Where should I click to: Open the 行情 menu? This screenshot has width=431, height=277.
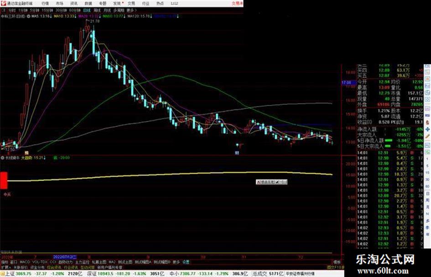pyautogui.click(x=45, y=4)
